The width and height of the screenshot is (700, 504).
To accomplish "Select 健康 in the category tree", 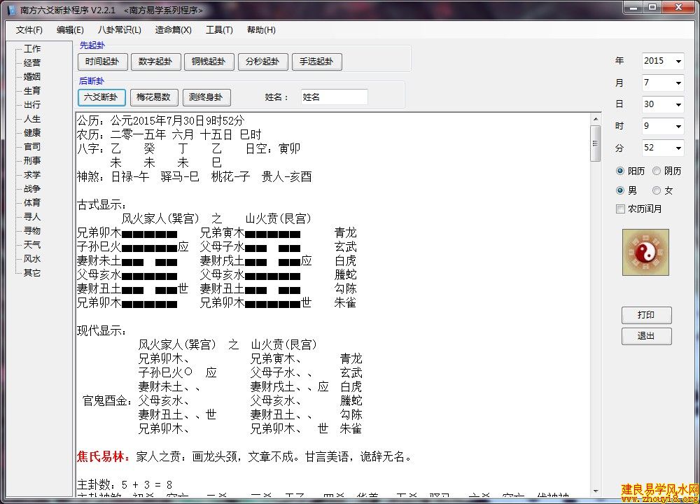I will 32,132.
